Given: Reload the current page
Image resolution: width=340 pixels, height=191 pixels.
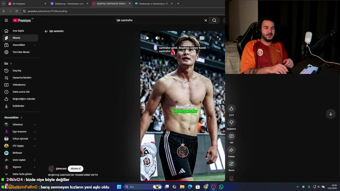Looking at the screenshot, I should [x=16, y=11].
